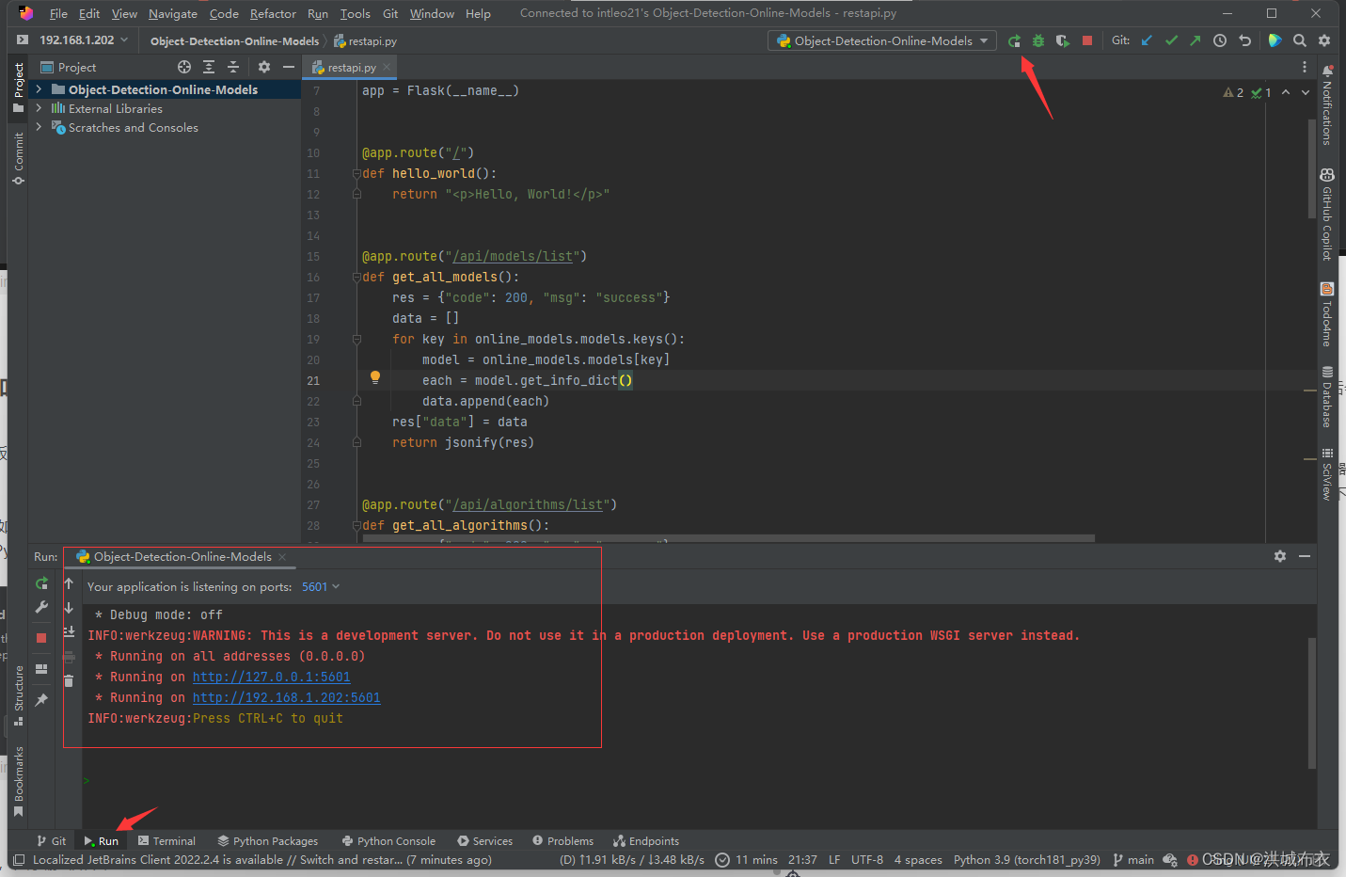
Task: Open the Python Console tab
Action: (388, 841)
